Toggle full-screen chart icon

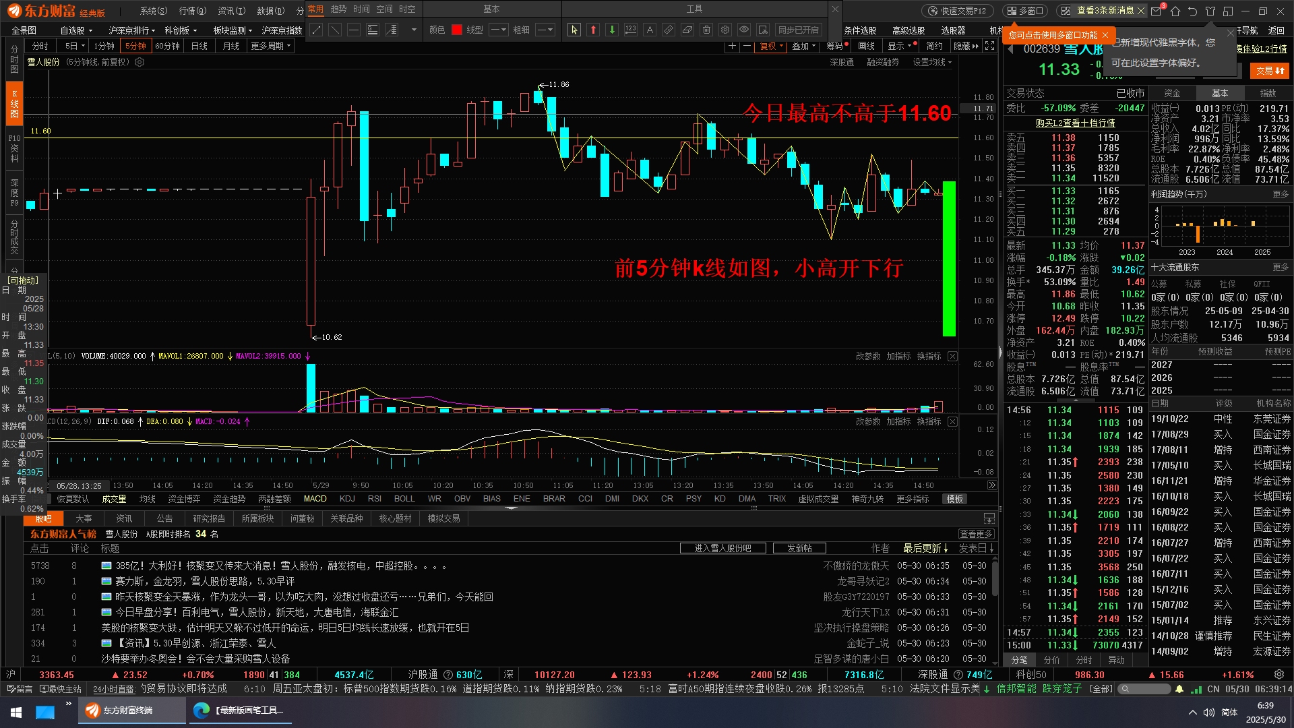(x=989, y=46)
